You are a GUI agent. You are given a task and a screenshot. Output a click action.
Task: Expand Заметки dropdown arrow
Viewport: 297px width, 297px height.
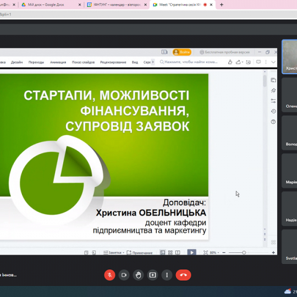124,252
